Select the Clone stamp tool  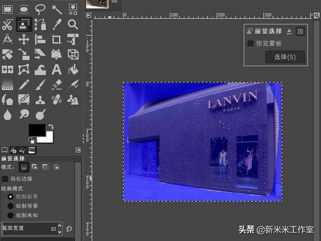point(40,99)
